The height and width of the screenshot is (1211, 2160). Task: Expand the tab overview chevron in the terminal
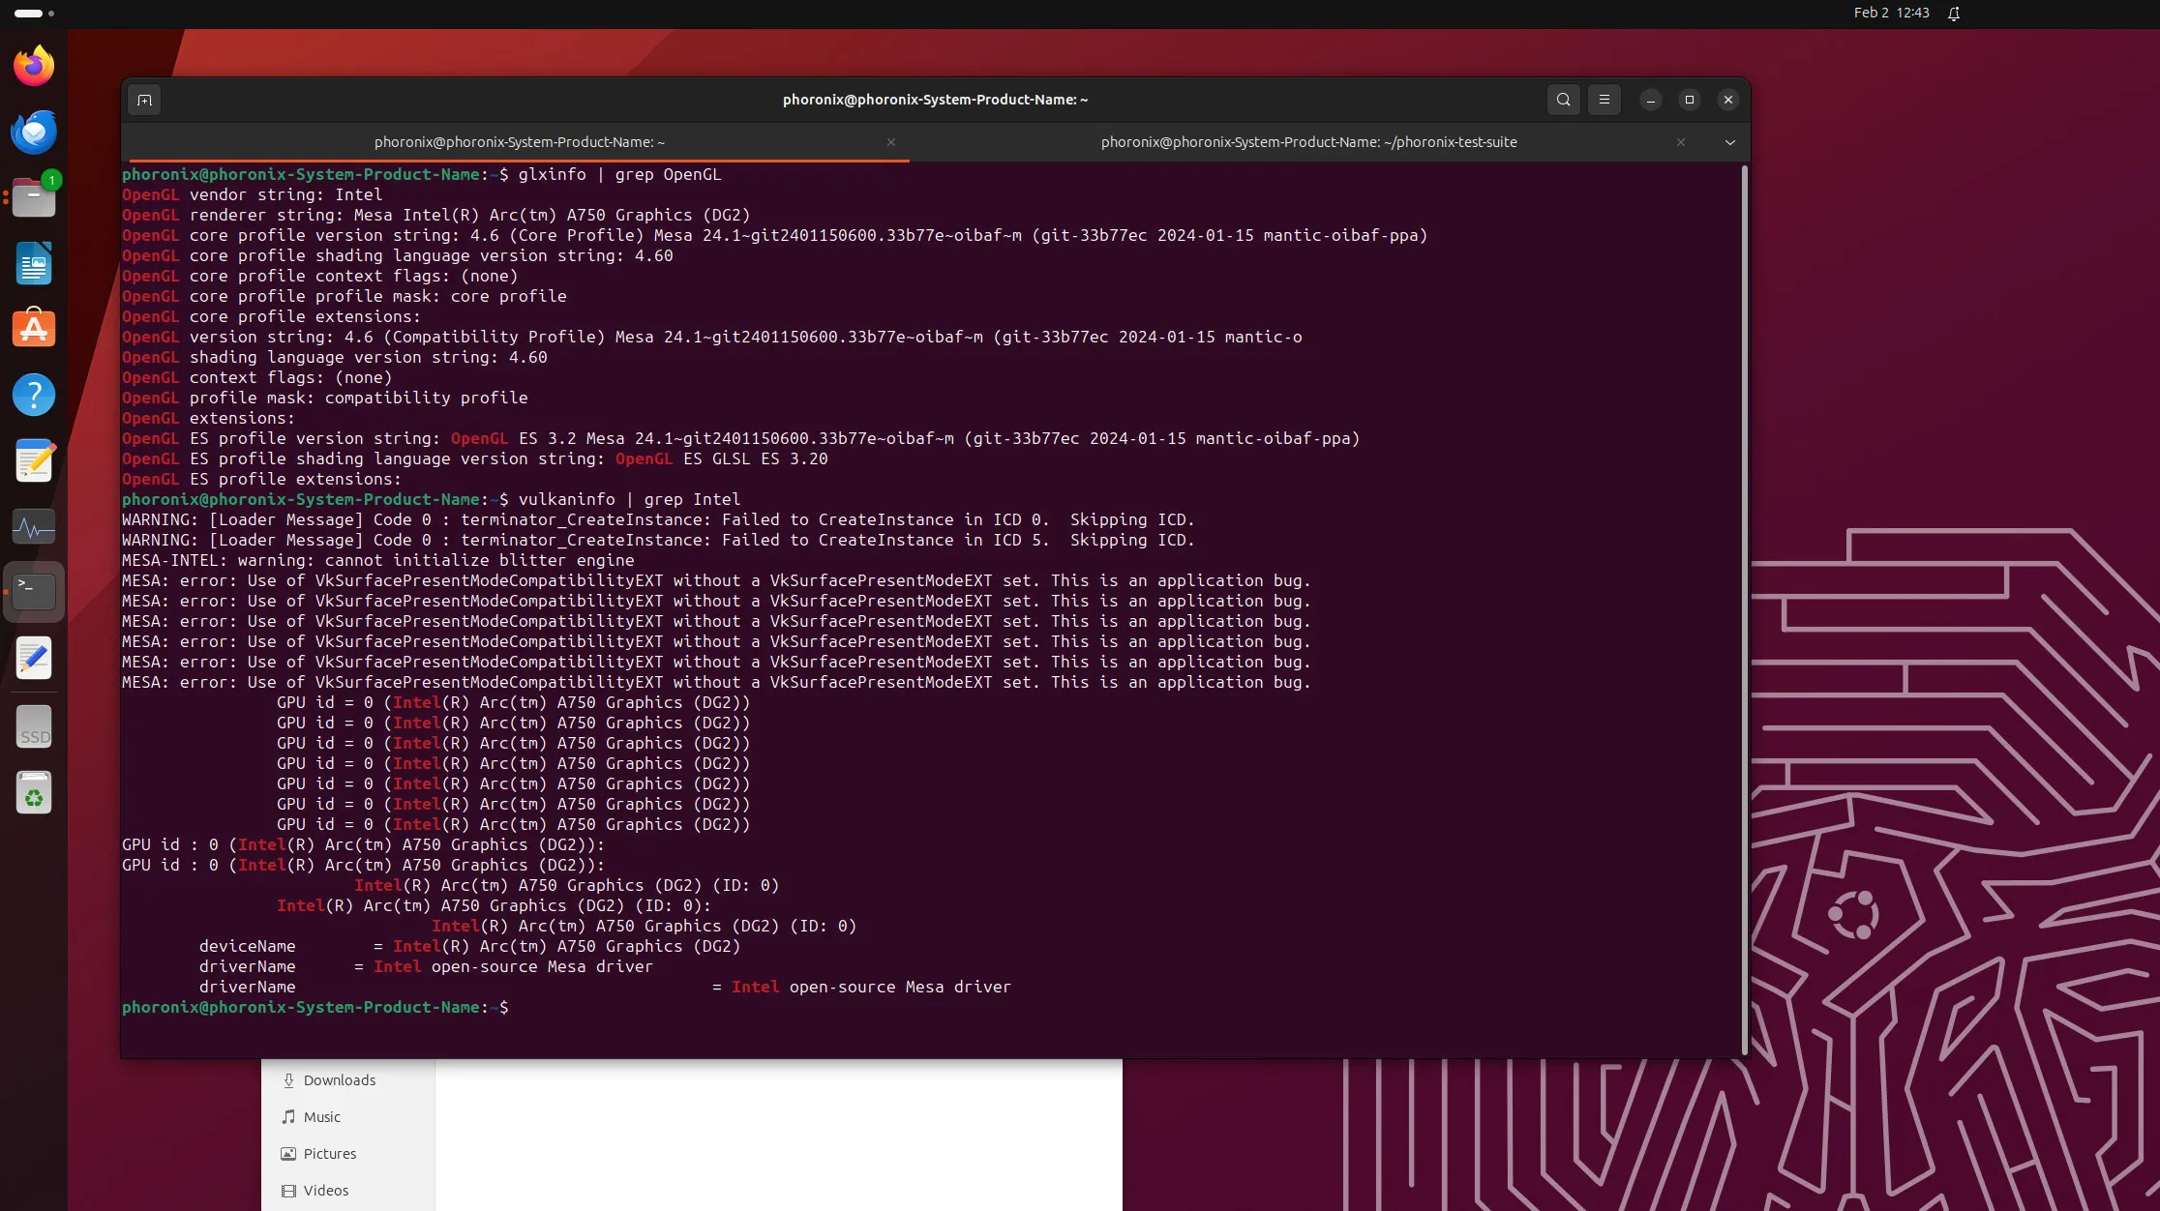[1729, 142]
